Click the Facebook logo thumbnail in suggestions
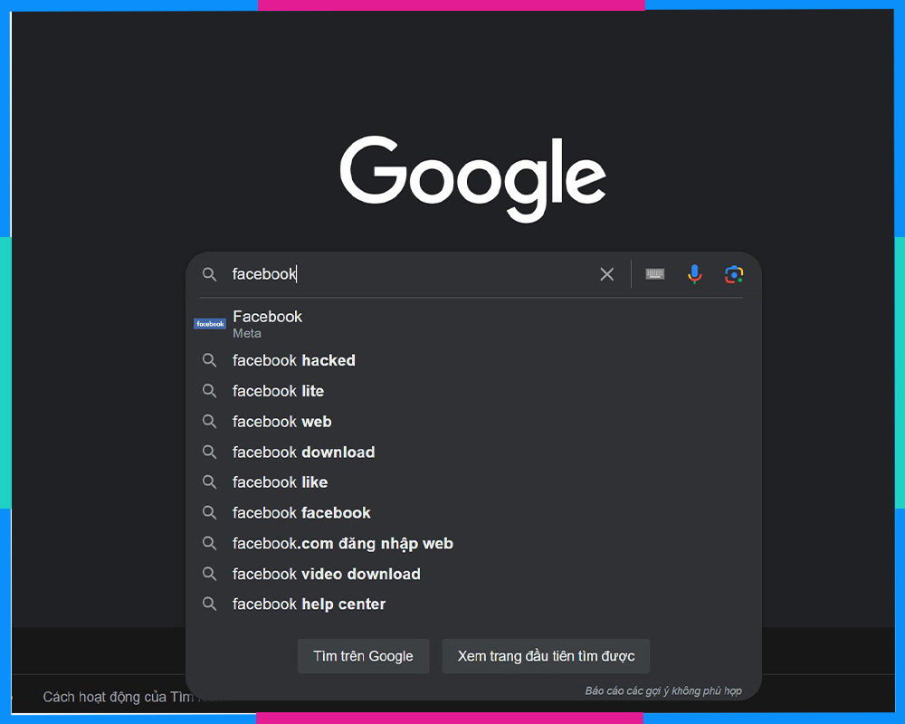Screen dimensions: 905x724 [x=210, y=324]
